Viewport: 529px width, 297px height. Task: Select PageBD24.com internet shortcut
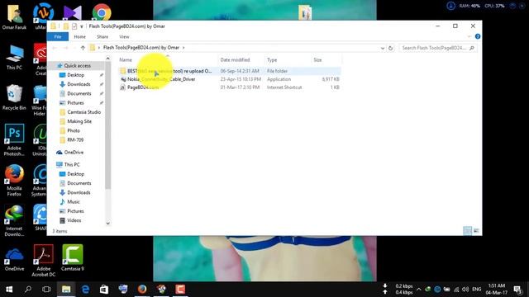coord(230,87)
